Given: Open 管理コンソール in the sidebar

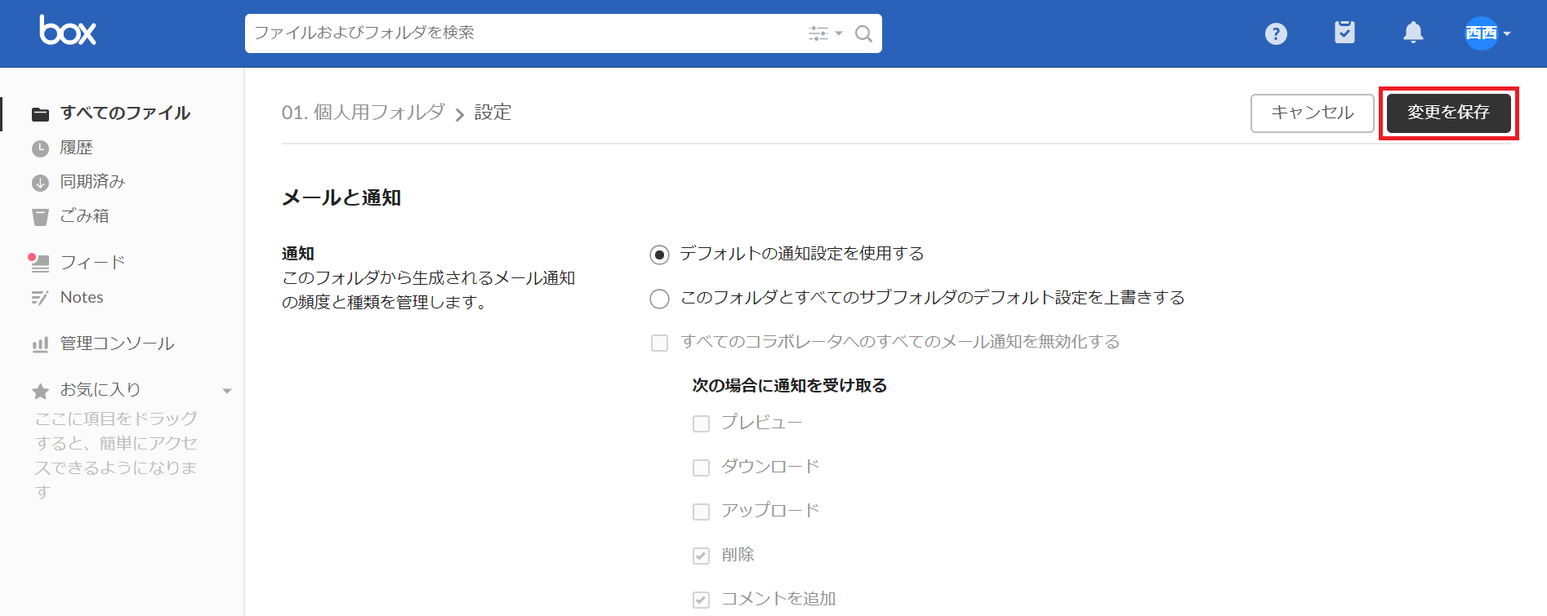Looking at the screenshot, I should [118, 343].
